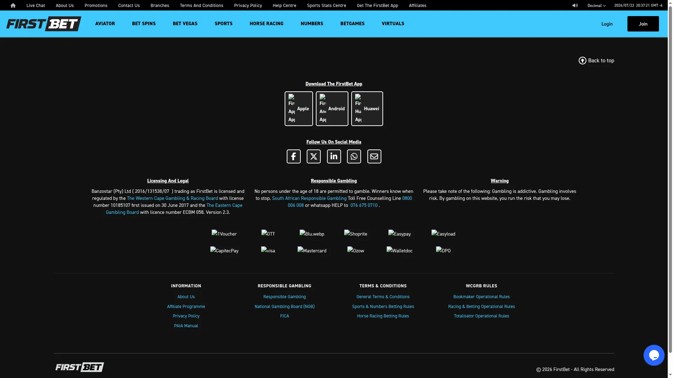Open Western Cape Gambling & Racing Board link
The height and width of the screenshot is (378, 673).
(x=172, y=198)
